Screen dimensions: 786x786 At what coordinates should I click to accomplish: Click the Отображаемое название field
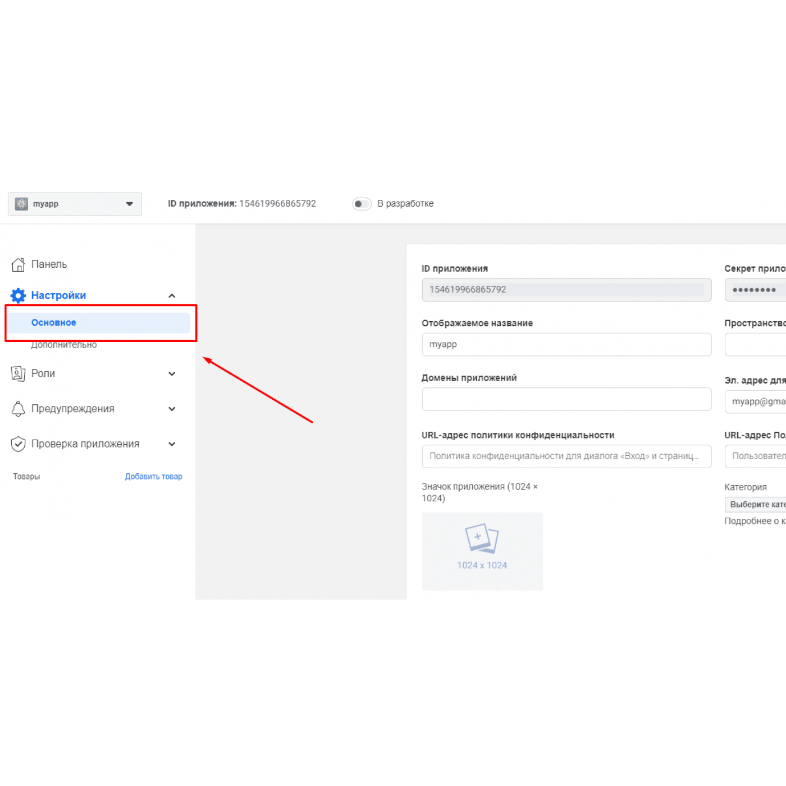pos(566,345)
